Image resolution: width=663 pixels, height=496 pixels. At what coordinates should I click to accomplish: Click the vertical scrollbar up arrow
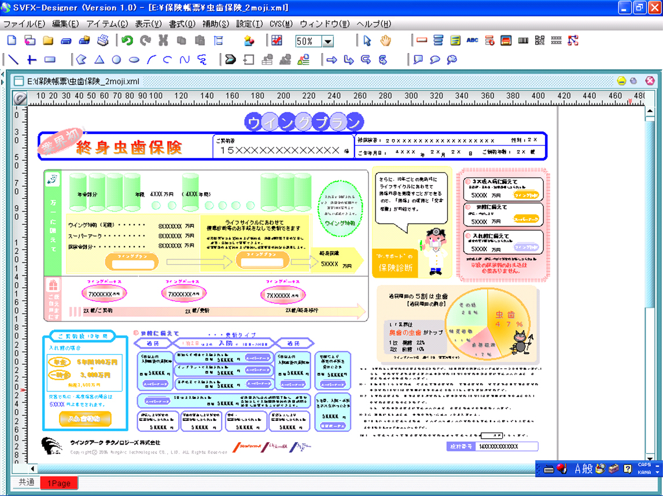point(650,110)
